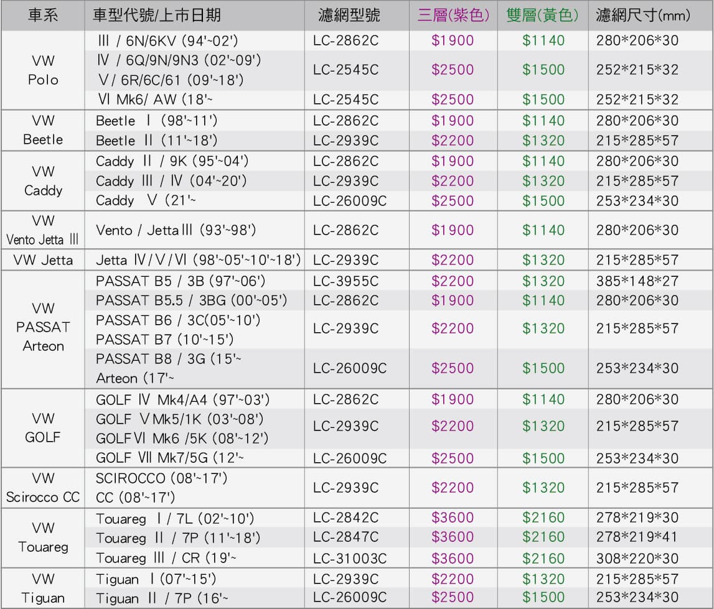This screenshot has width=714, height=609.
Task: Click the Caddy III / IV (04'~20') model
Action: click(x=171, y=181)
